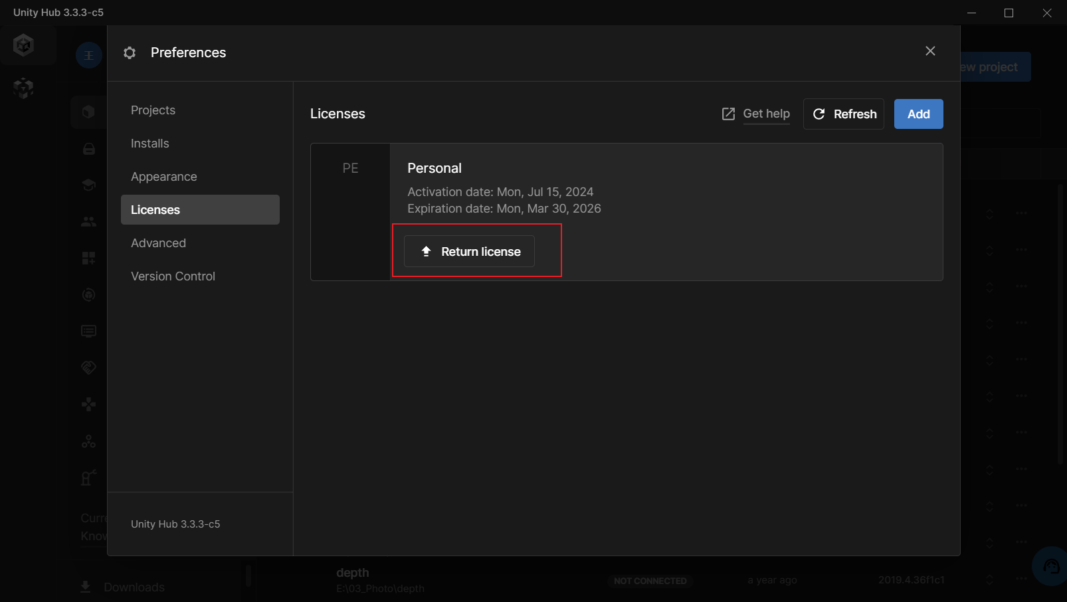Click the Unity Hub 3.3.3-c5 version label in dialog

pyautogui.click(x=175, y=524)
